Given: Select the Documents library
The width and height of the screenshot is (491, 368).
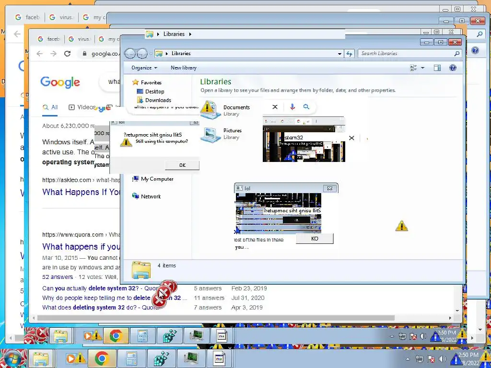Looking at the screenshot, I should click(225, 110).
